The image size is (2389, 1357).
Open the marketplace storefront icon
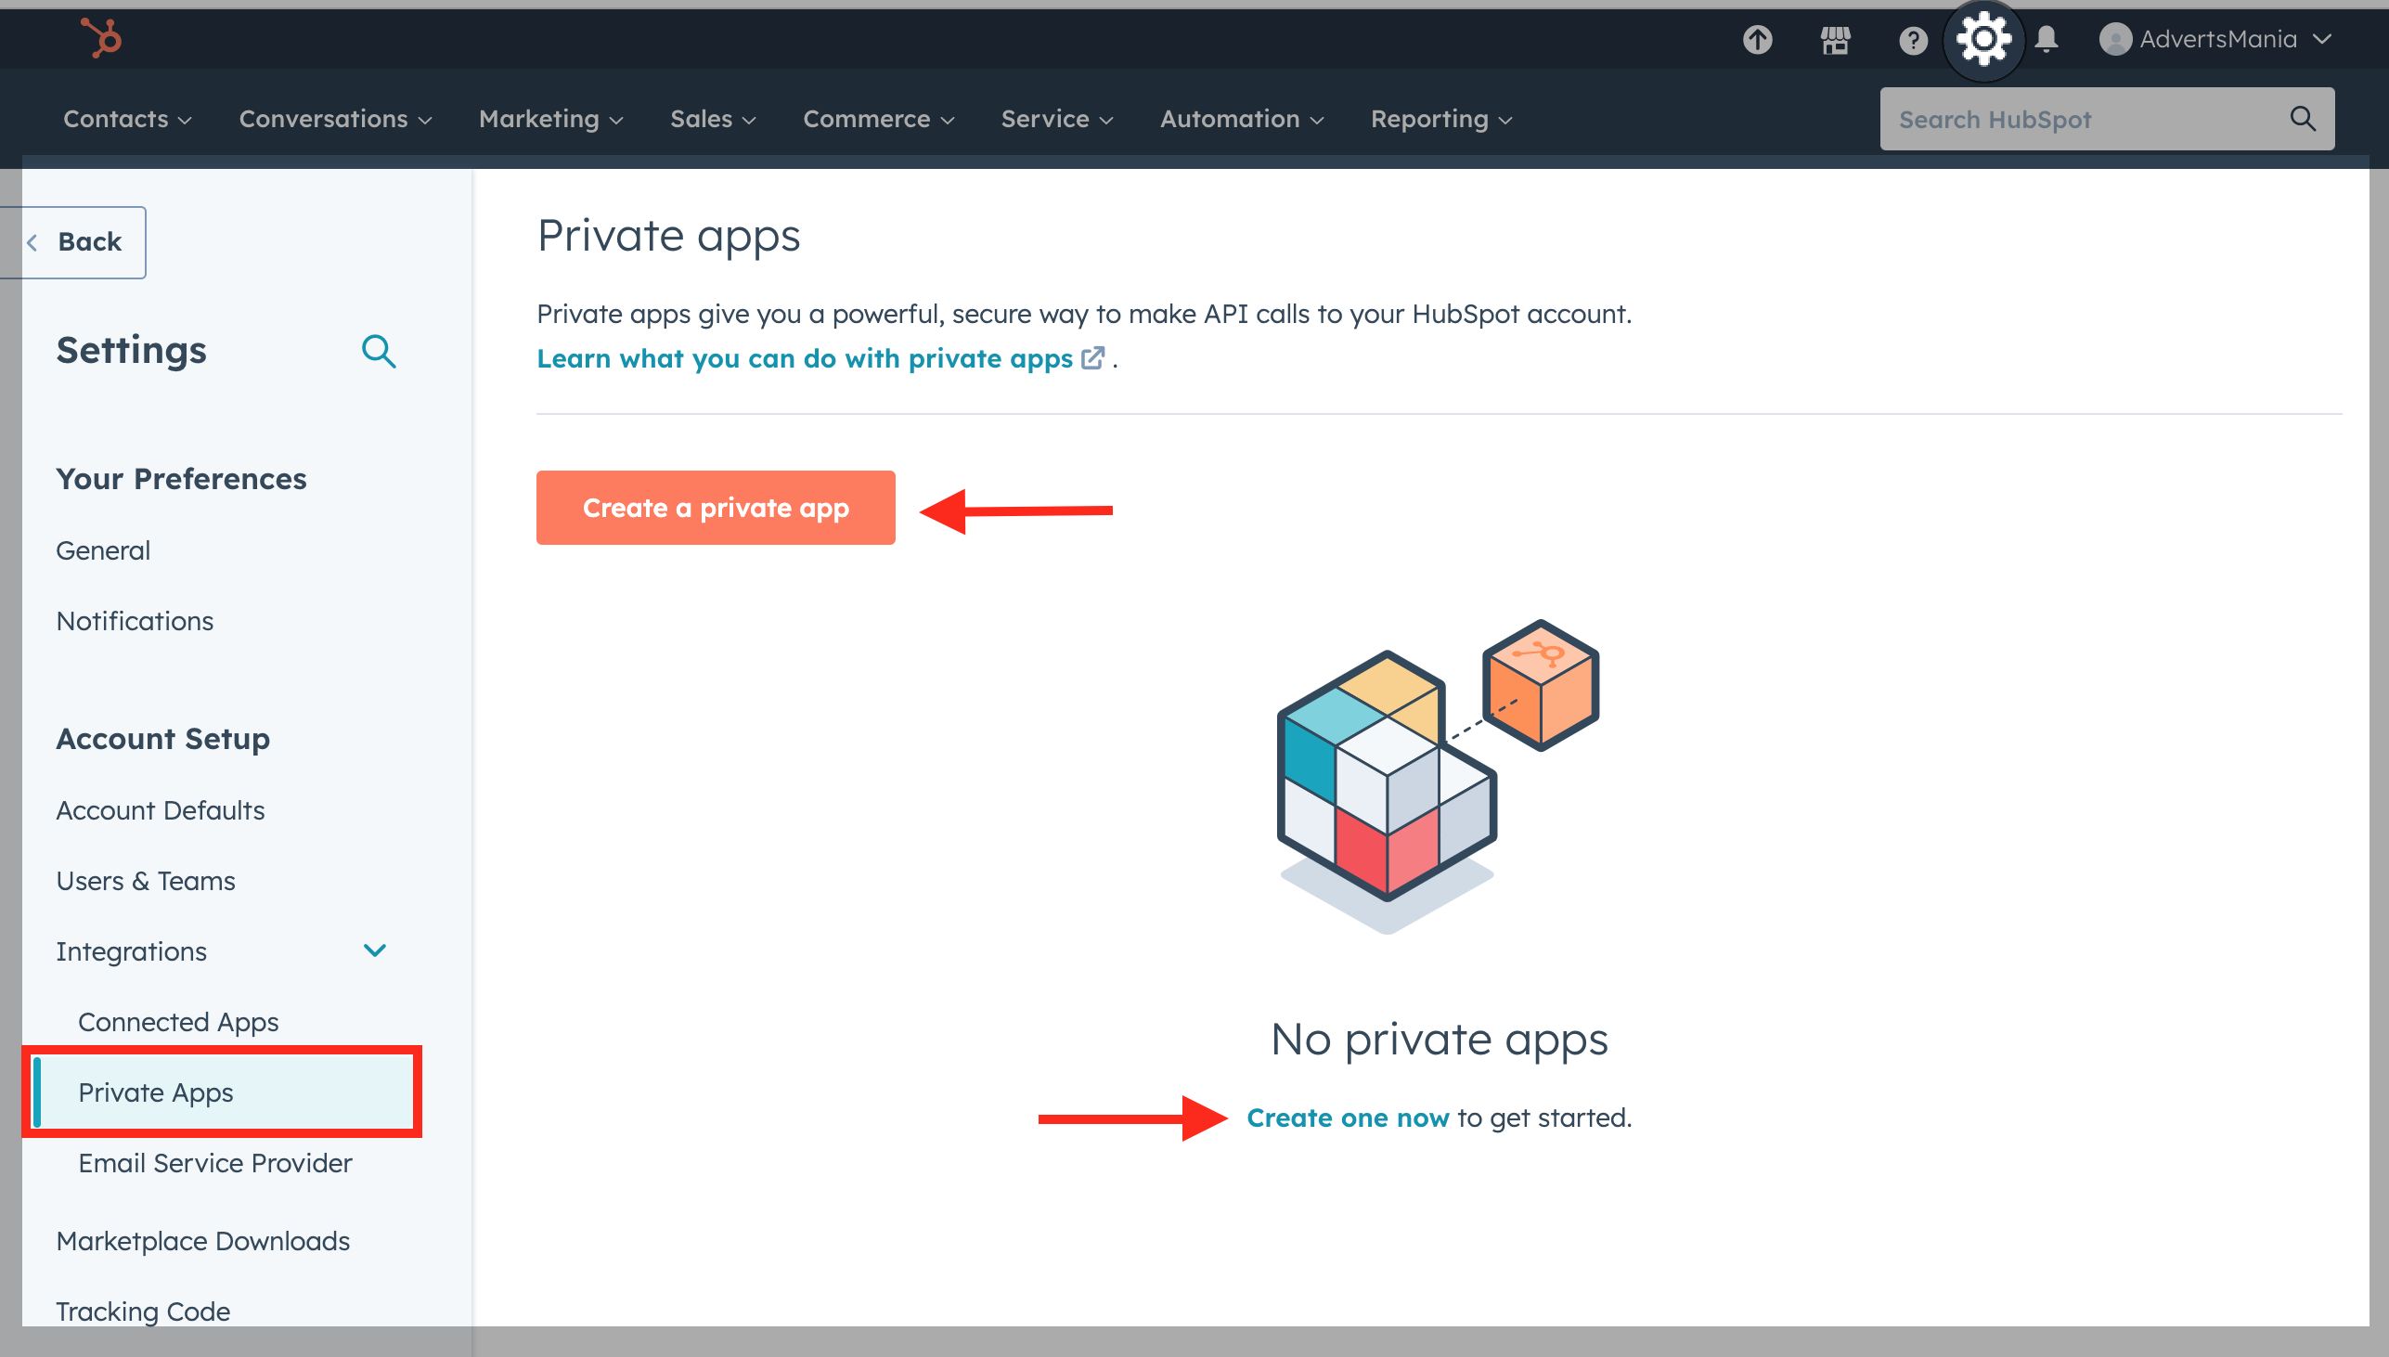[1835, 39]
